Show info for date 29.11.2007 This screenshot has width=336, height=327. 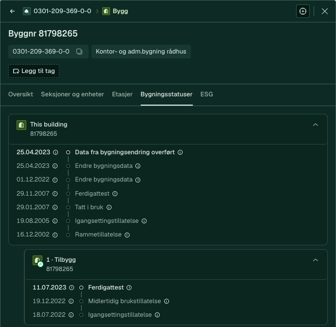tap(55, 194)
